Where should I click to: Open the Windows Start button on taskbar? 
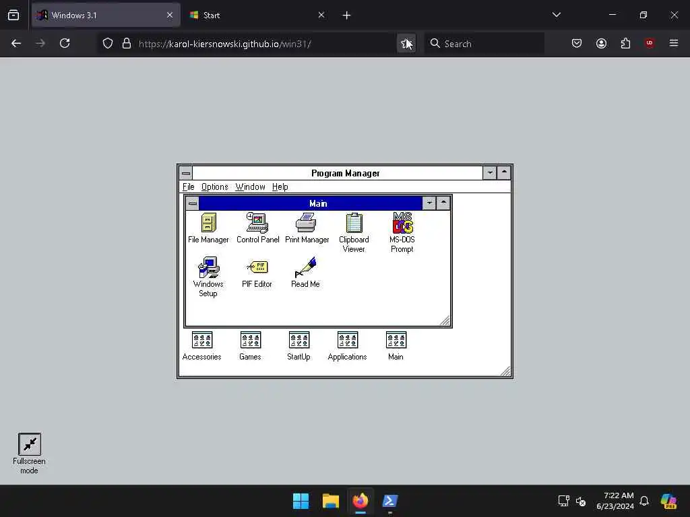301,501
